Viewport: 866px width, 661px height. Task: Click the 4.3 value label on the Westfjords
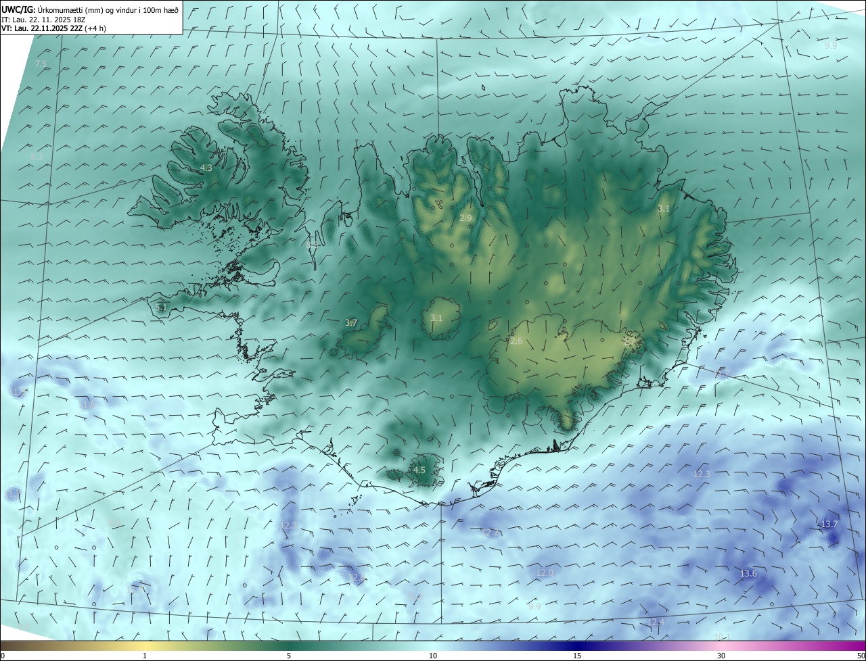(206, 168)
